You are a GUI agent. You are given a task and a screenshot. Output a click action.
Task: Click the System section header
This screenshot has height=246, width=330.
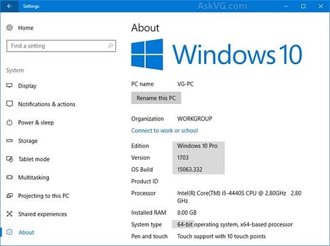15,70
